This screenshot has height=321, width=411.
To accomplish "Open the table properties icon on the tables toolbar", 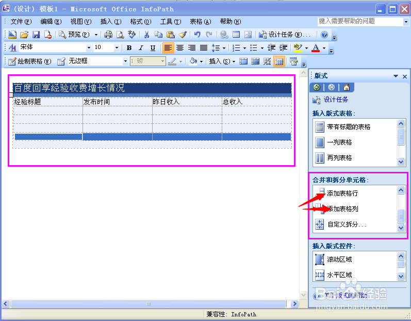I will (x=293, y=61).
